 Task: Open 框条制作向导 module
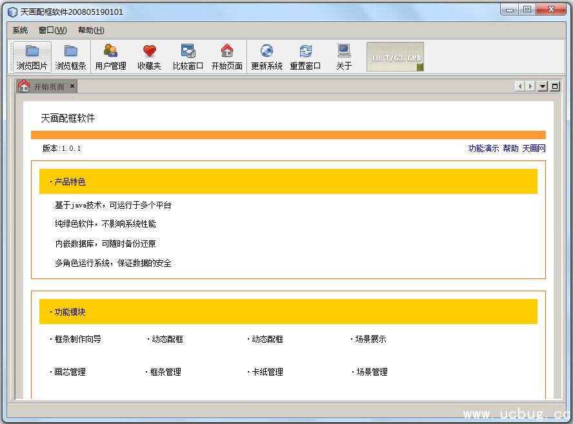coord(77,339)
